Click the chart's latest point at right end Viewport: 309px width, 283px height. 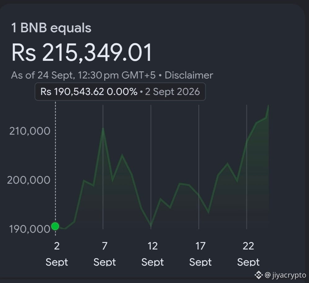pos(268,106)
